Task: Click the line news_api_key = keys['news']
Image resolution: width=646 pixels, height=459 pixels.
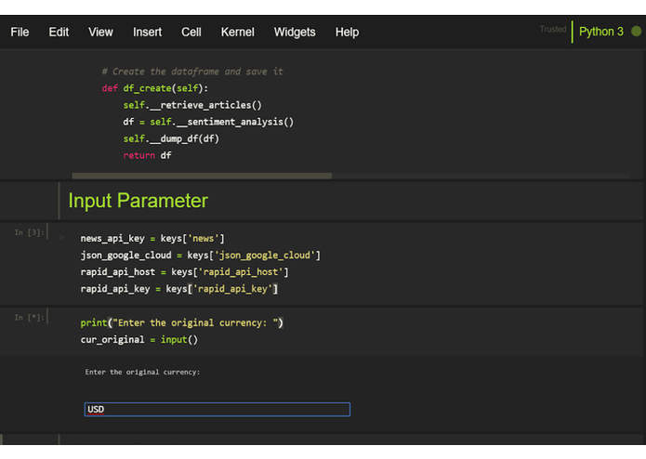Action: 152,239
